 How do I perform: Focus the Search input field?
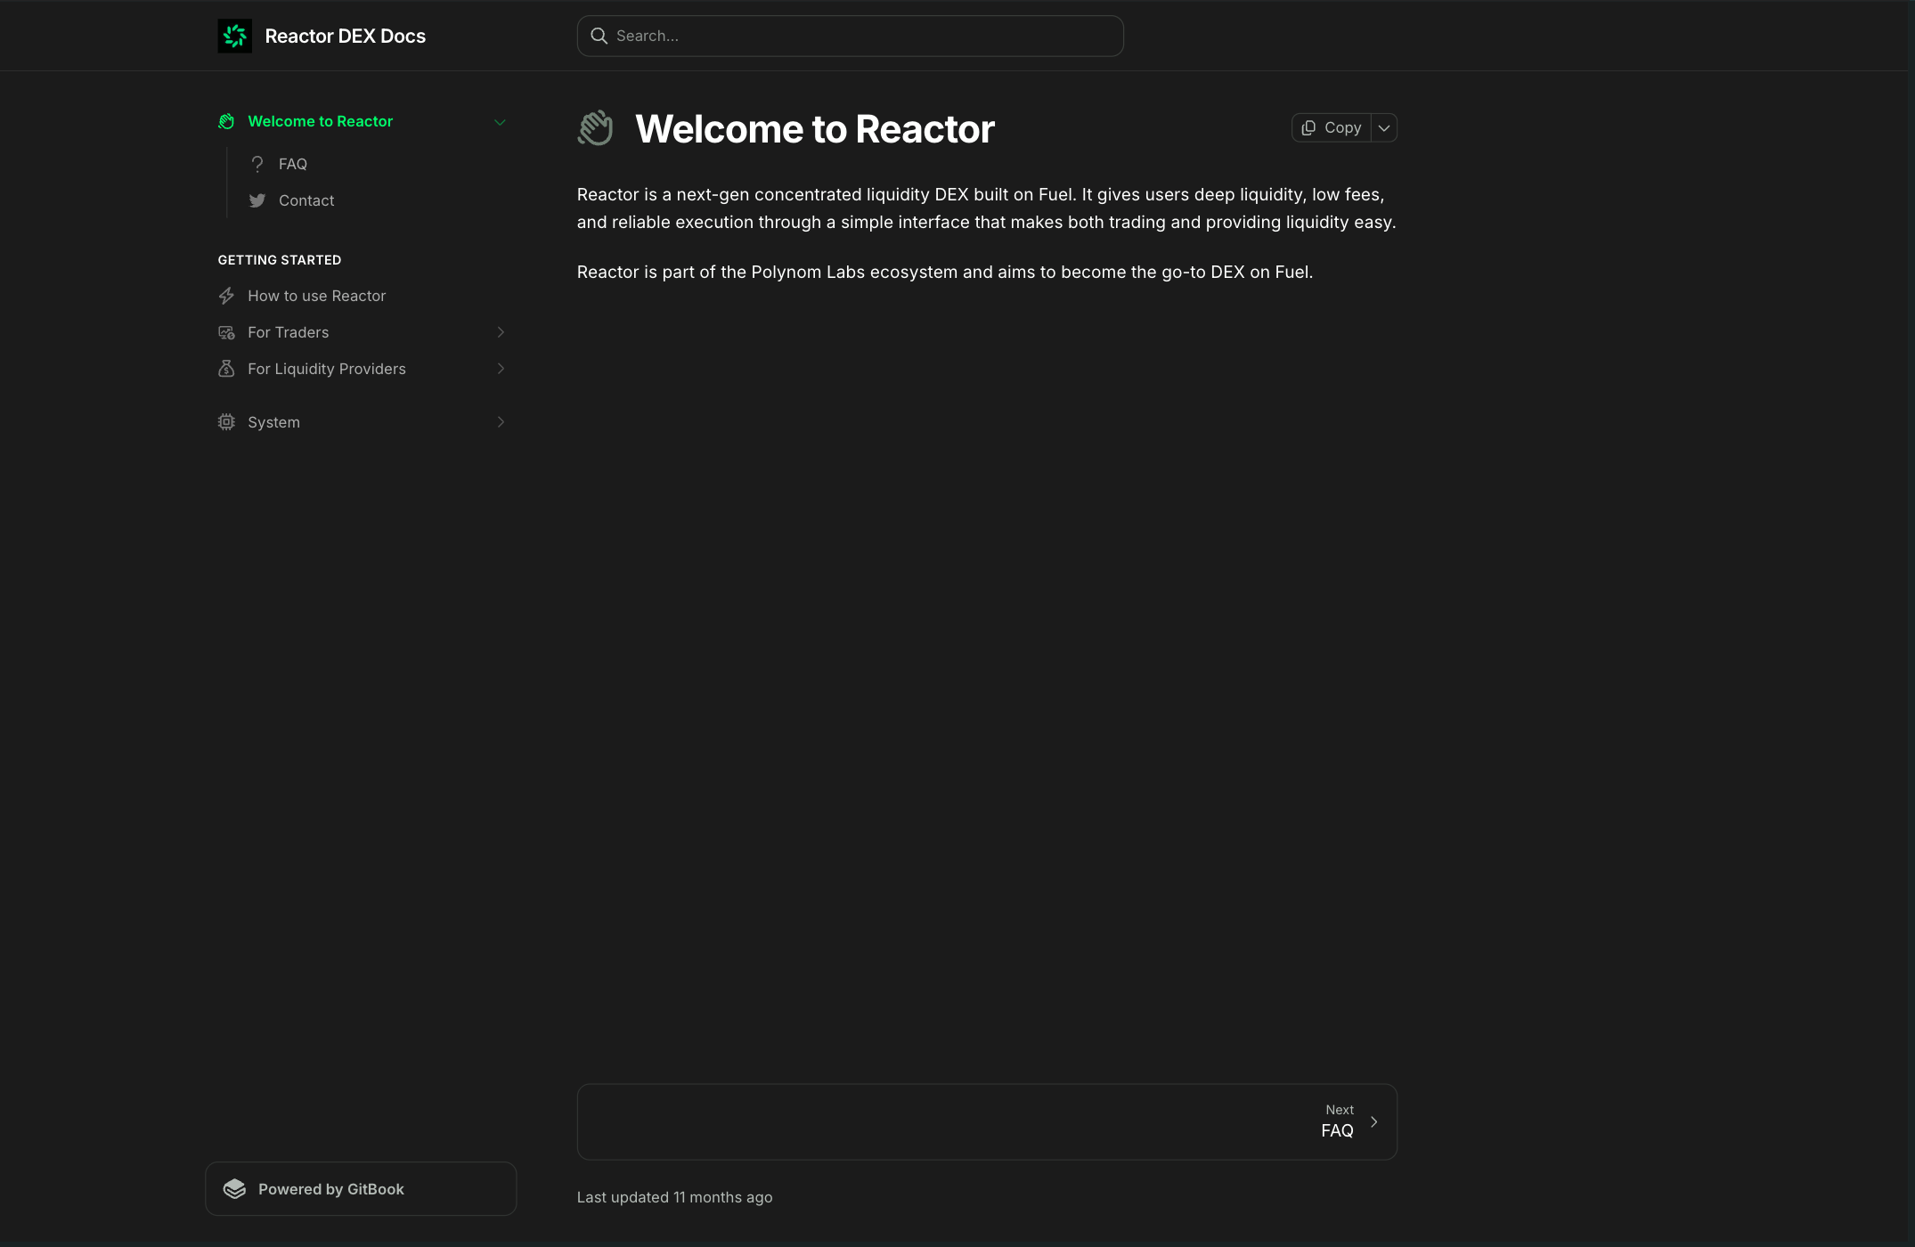(x=851, y=36)
